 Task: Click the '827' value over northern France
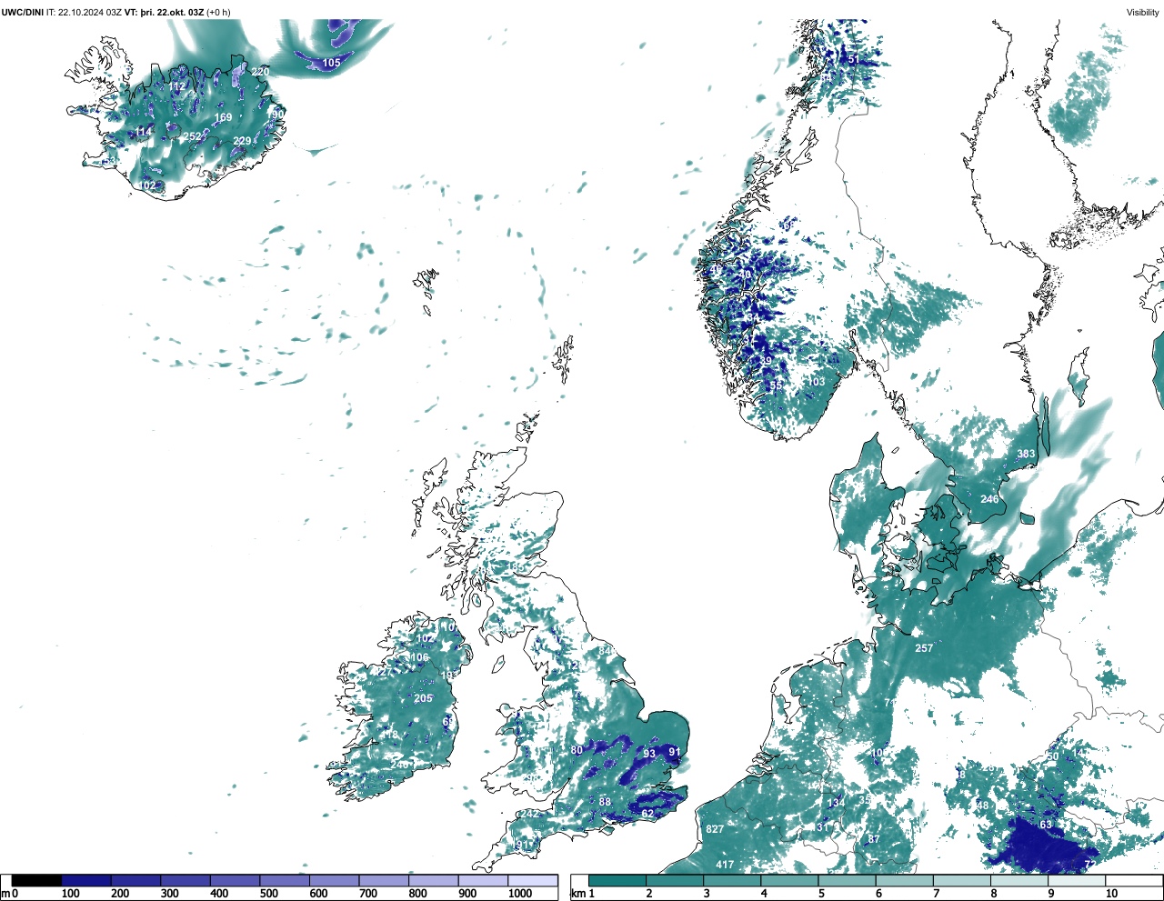pyautogui.click(x=715, y=830)
